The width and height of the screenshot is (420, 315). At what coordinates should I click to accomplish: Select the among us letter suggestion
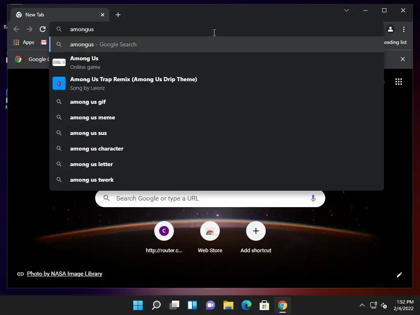pyautogui.click(x=217, y=164)
